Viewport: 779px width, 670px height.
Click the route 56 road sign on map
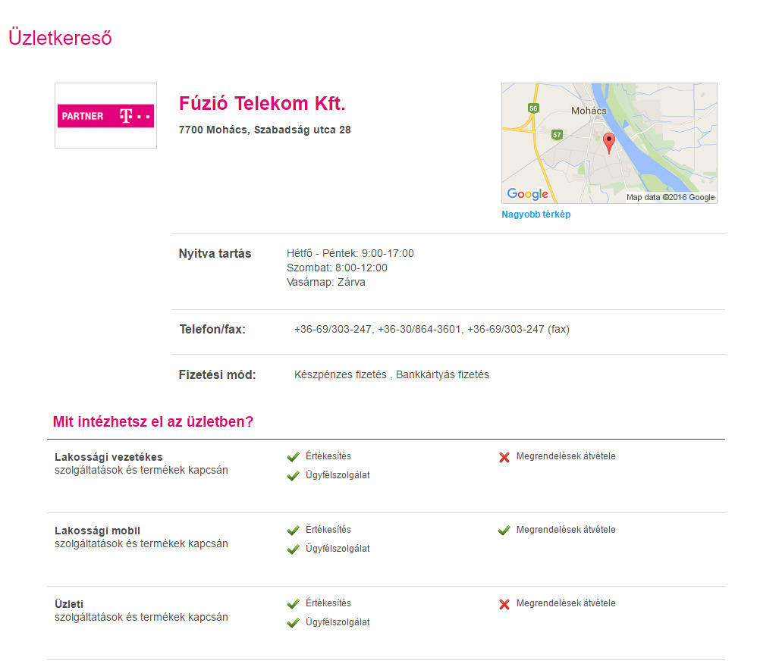pyautogui.click(x=533, y=108)
